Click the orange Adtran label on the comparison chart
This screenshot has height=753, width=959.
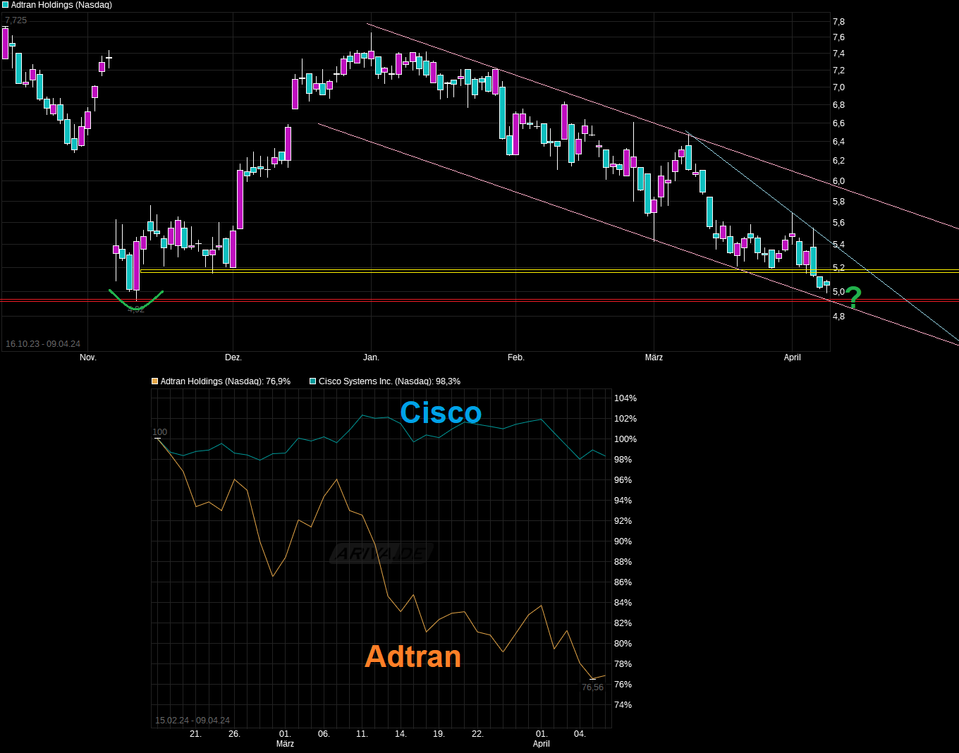tap(413, 656)
